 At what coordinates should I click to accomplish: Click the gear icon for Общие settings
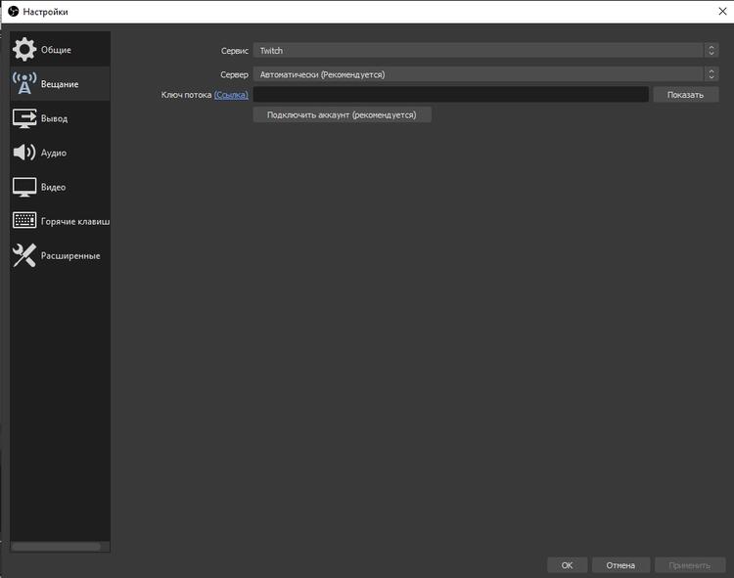point(24,49)
